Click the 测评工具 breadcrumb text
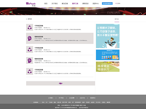This screenshot has height=109, width=146. [x=30, y=19]
